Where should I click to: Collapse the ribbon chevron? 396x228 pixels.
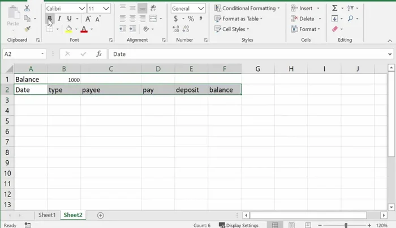[x=390, y=41]
